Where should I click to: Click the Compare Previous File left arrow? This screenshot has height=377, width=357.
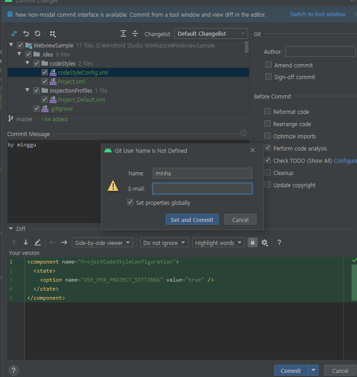(52, 242)
